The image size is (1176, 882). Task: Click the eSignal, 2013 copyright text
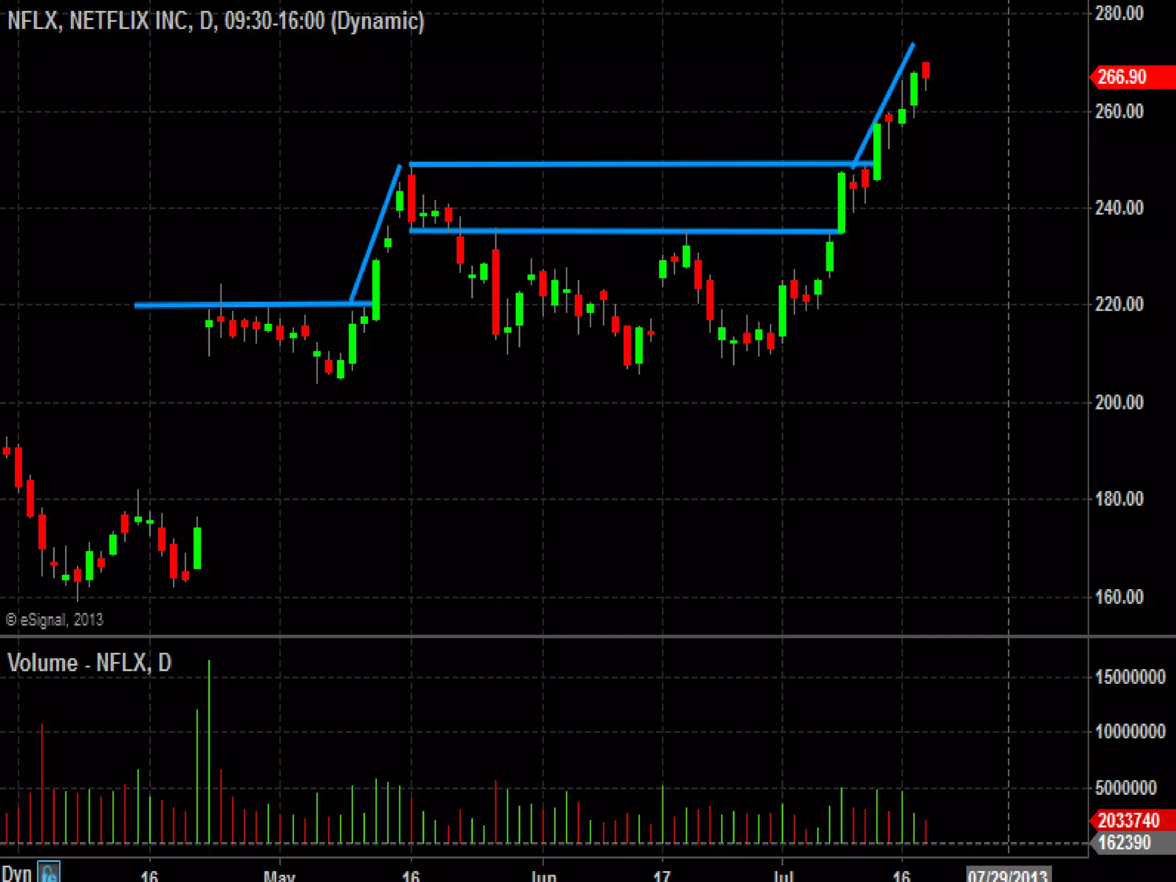[x=55, y=620]
